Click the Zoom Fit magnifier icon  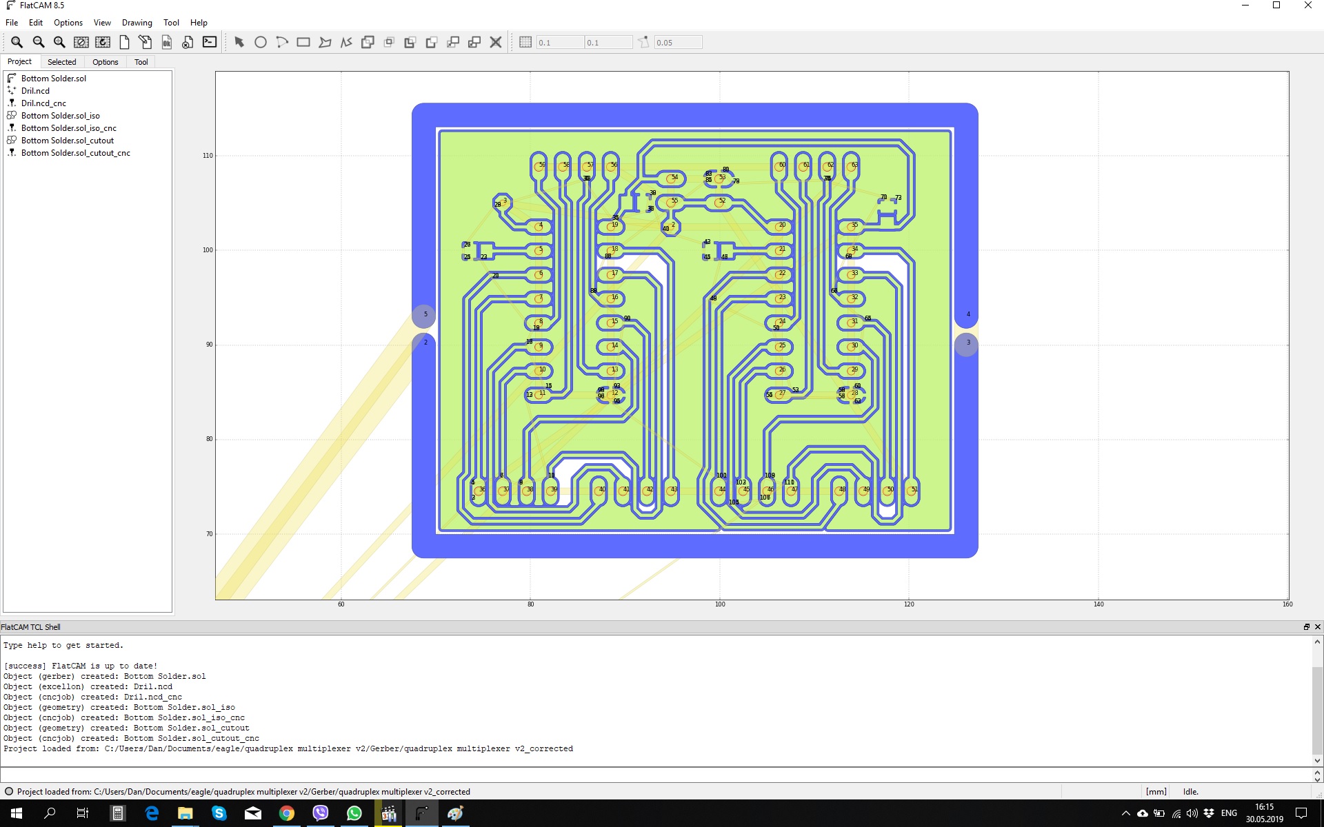(17, 42)
